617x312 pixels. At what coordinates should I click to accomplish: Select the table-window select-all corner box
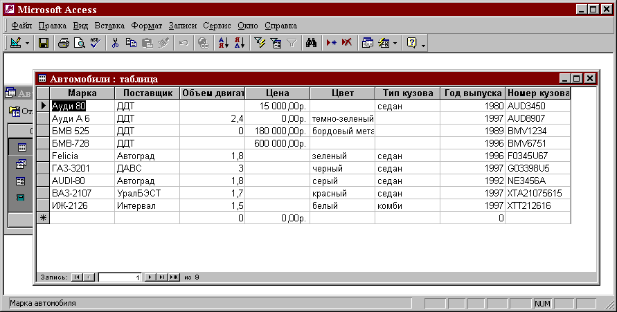[x=44, y=93]
